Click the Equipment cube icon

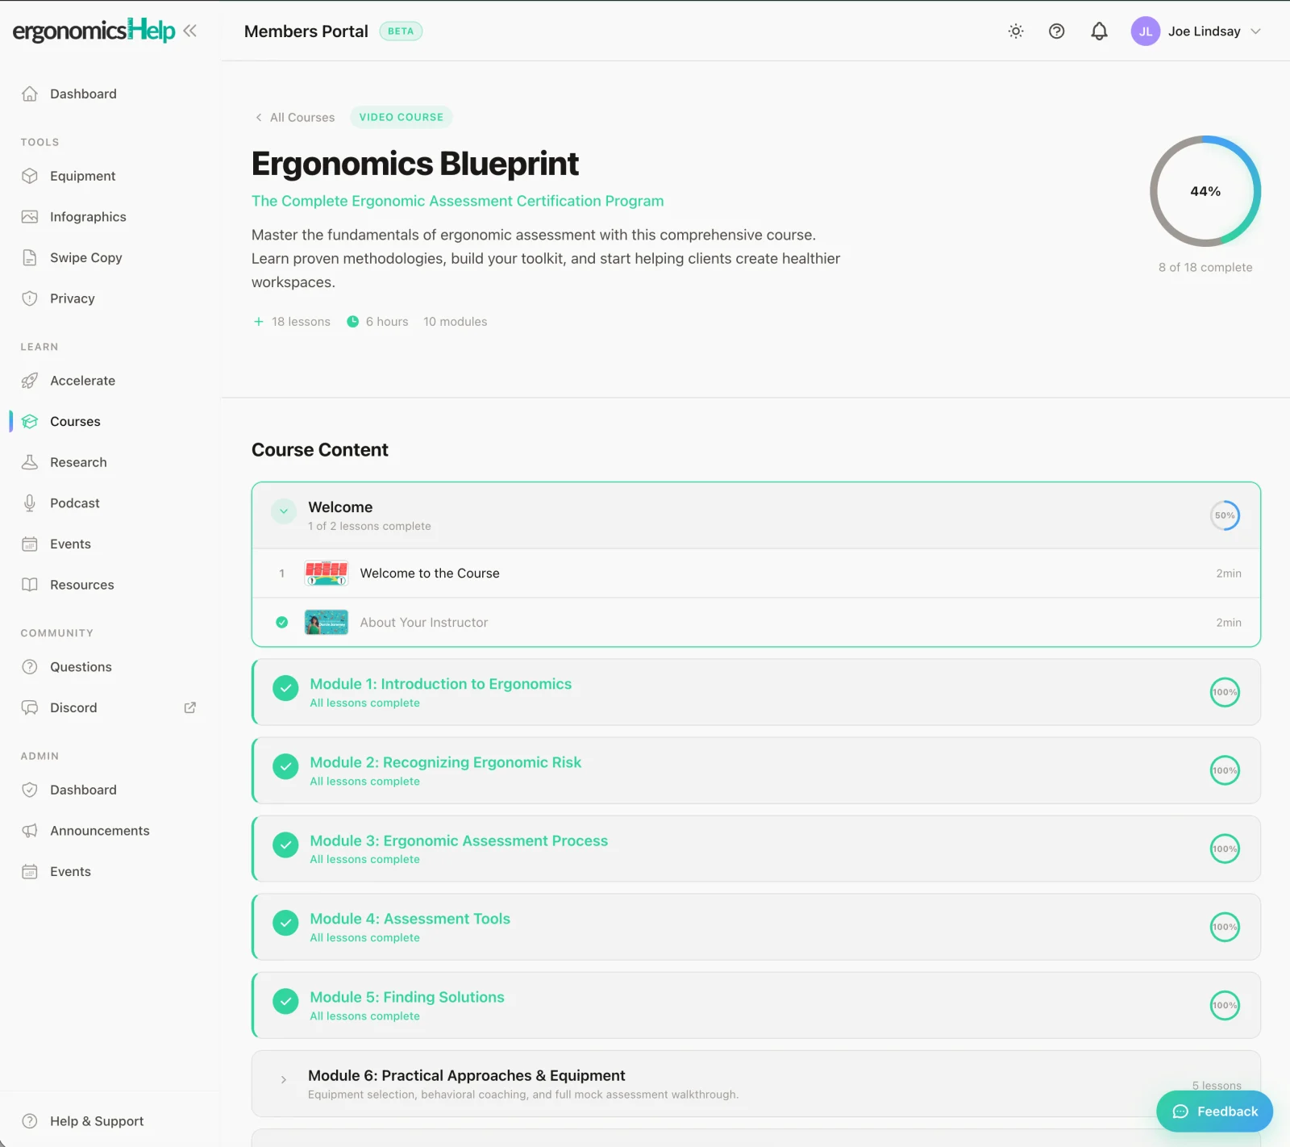[30, 176]
